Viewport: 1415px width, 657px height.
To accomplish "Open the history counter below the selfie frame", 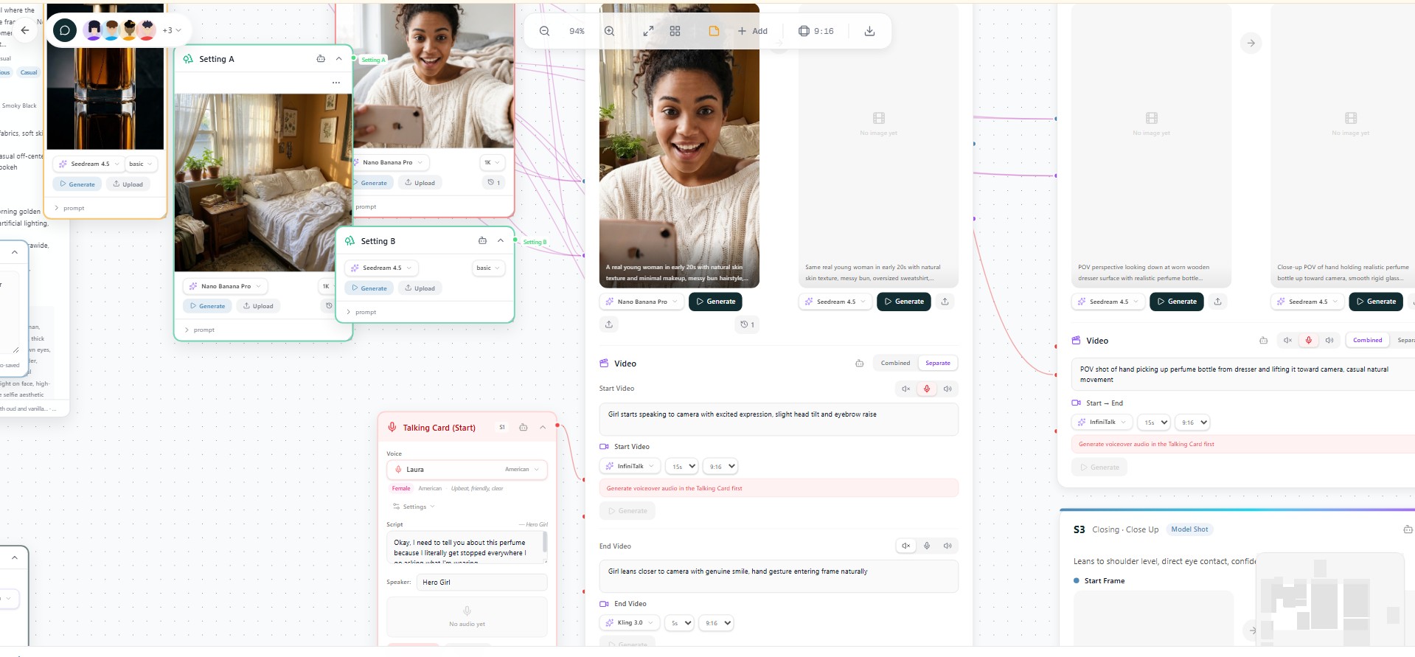I will click(x=747, y=324).
